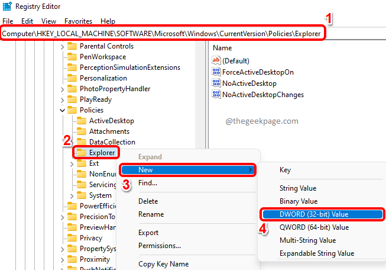This screenshot has height=270, width=386.
Task: Click the ActiveDesktop folder icon
Action: click(x=82, y=121)
